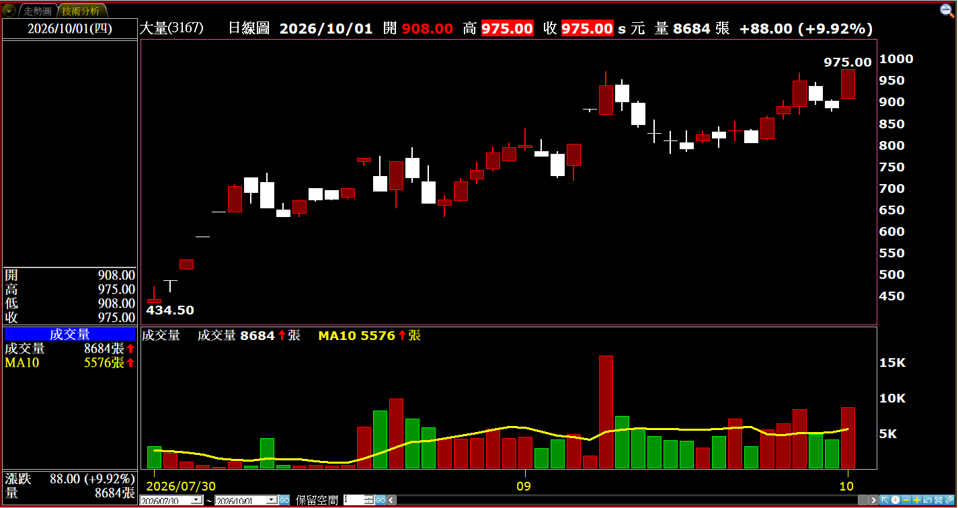Click the 2026/07/30 axis date label
Viewport: 958px width, 508px height.
[181, 485]
